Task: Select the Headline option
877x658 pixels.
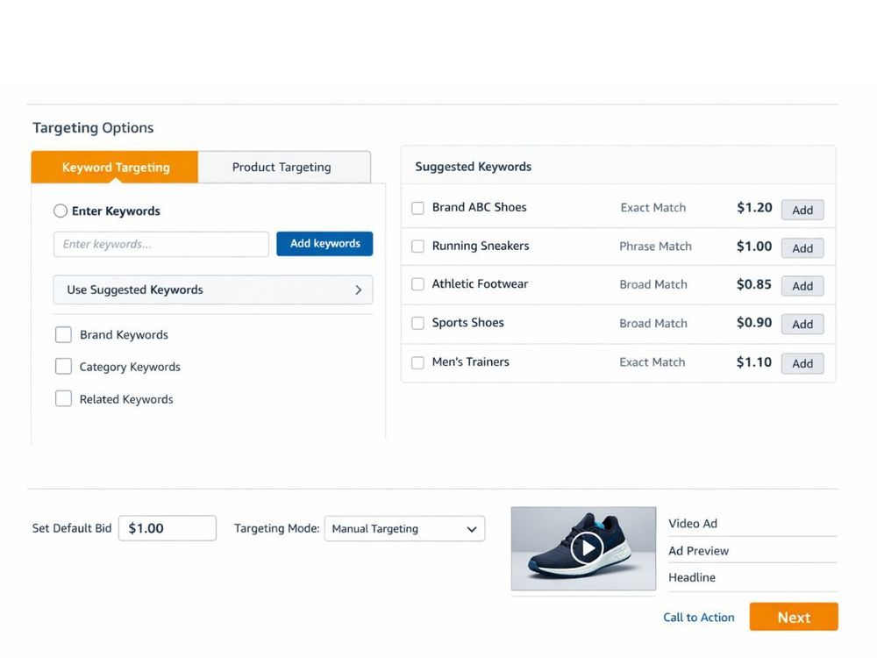Action: [692, 577]
